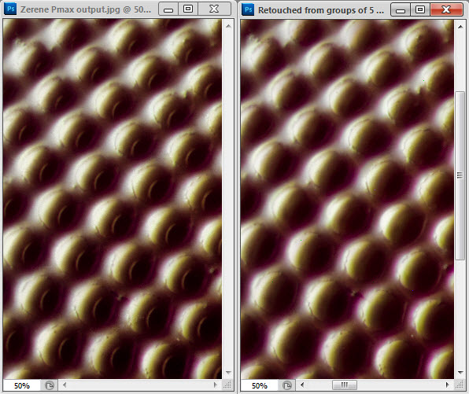This screenshot has height=394, width=469.
Task: Click left arrow of Retouched window horizontal scrollbar
Action: point(302,385)
